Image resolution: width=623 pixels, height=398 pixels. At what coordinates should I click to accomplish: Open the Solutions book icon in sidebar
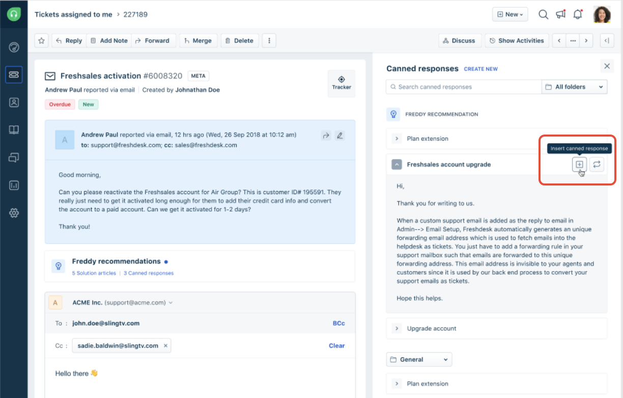point(14,130)
